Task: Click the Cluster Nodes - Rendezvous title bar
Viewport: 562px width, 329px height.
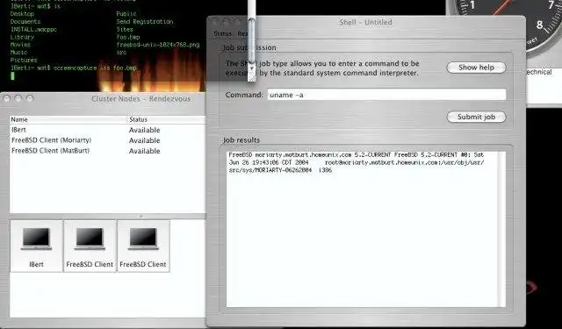Action: (x=140, y=99)
